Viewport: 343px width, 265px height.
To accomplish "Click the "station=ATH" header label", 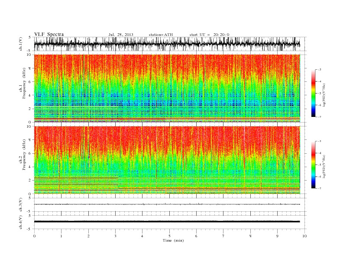I will click(x=161, y=35).
